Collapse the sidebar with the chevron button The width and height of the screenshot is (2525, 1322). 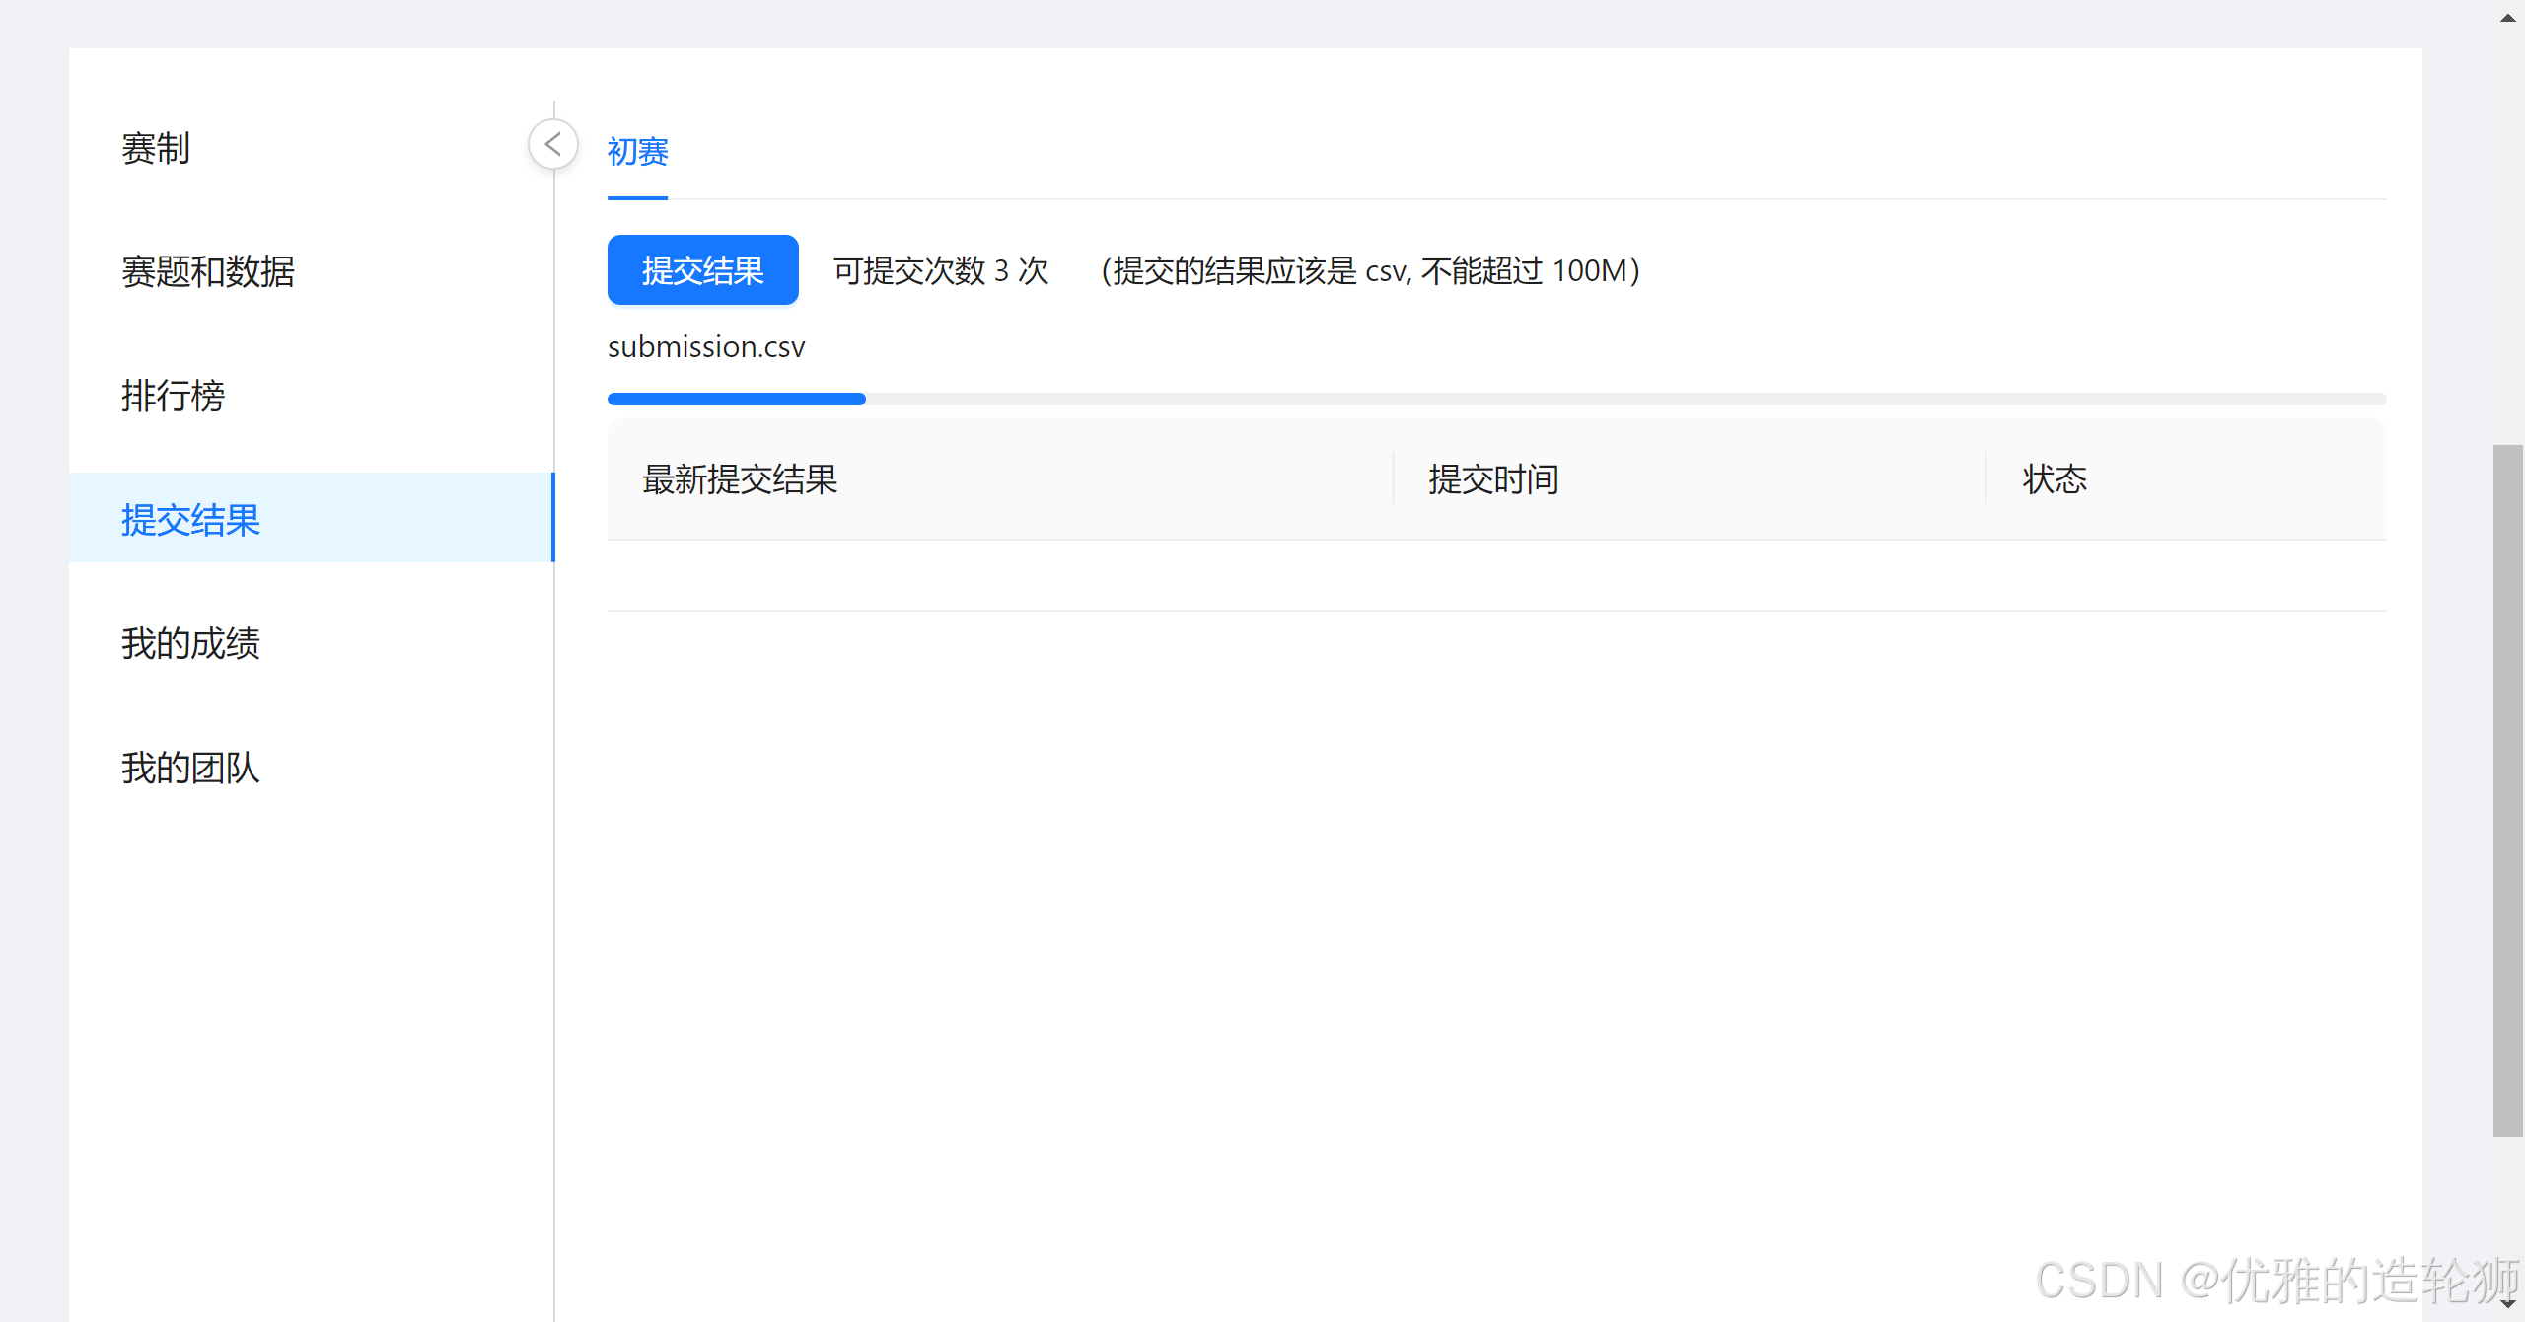pos(552,145)
